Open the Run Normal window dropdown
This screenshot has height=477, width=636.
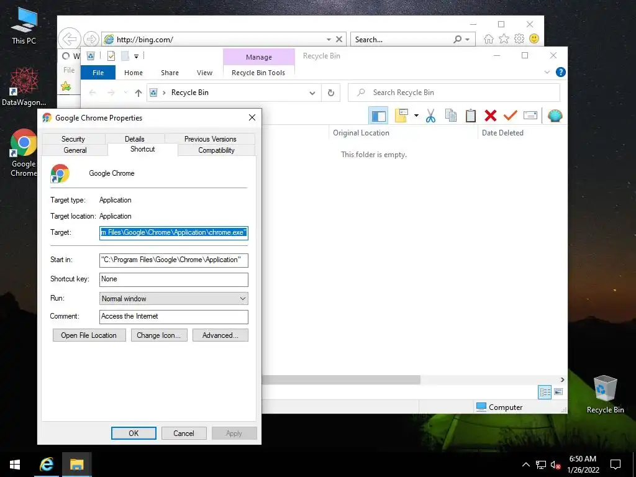[x=174, y=299]
